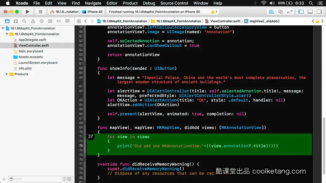Open the Debug navigator
Image resolution: width=326 pixels, height=183 pixels.
pyautogui.click(x=50, y=21)
